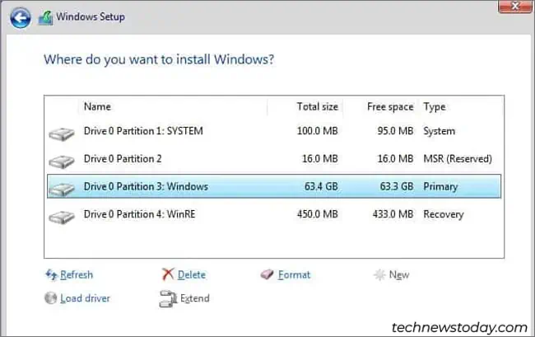The width and height of the screenshot is (535, 337).
Task: Click the 63.3 GB free space cell
Action: pyautogui.click(x=397, y=186)
